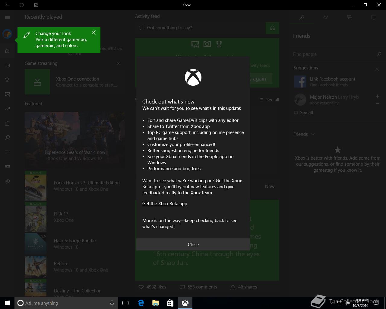Click the trophy icon in activity feed
The image size is (386, 309).
pos(219,44)
